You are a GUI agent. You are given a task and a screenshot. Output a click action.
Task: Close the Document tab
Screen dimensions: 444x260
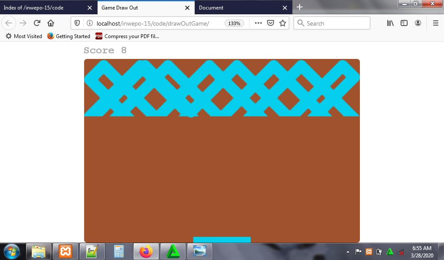[285, 8]
